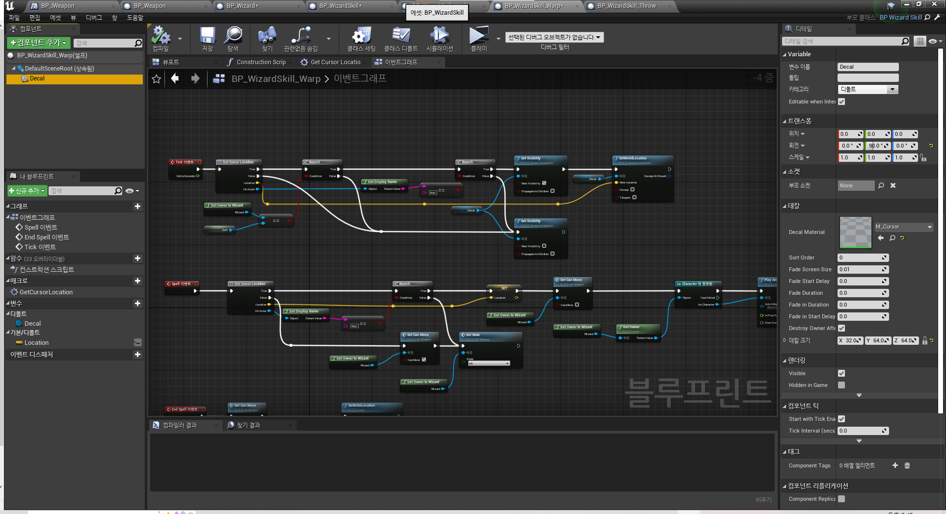Open the BP Wizard Skill parent class link
Viewport: 946px width, 514px height.
[x=900, y=18]
